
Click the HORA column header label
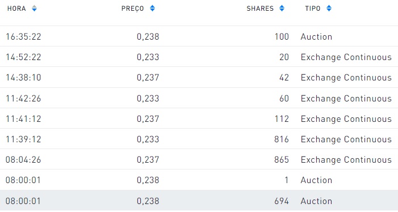coord(16,9)
